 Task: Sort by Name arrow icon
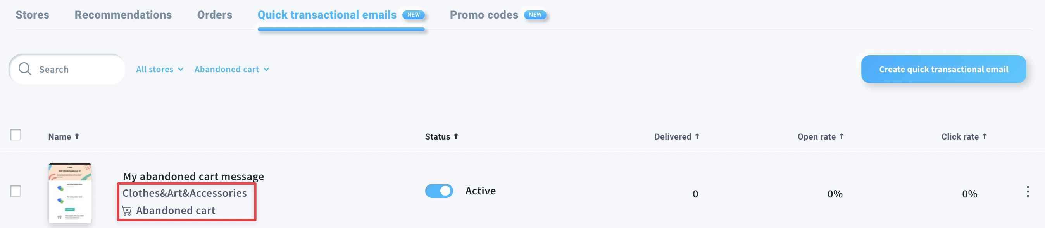[77, 137]
